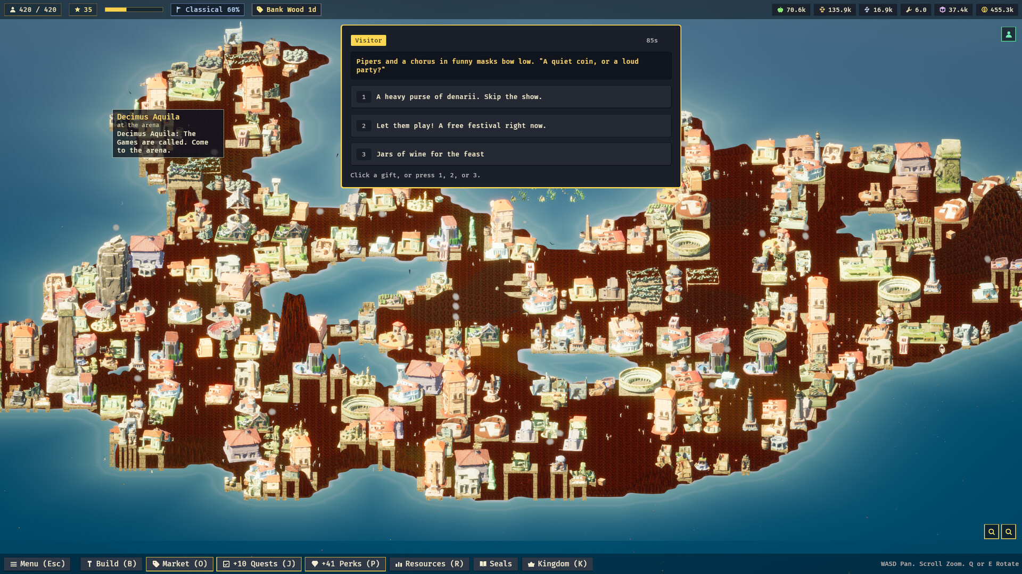Click the bar chart icon on Resources button
Image resolution: width=1022 pixels, height=574 pixels.
tap(399, 564)
